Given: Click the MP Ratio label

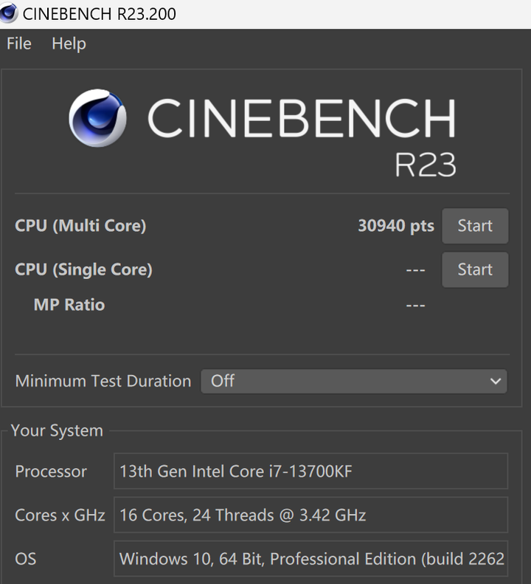Looking at the screenshot, I should click(x=69, y=305).
